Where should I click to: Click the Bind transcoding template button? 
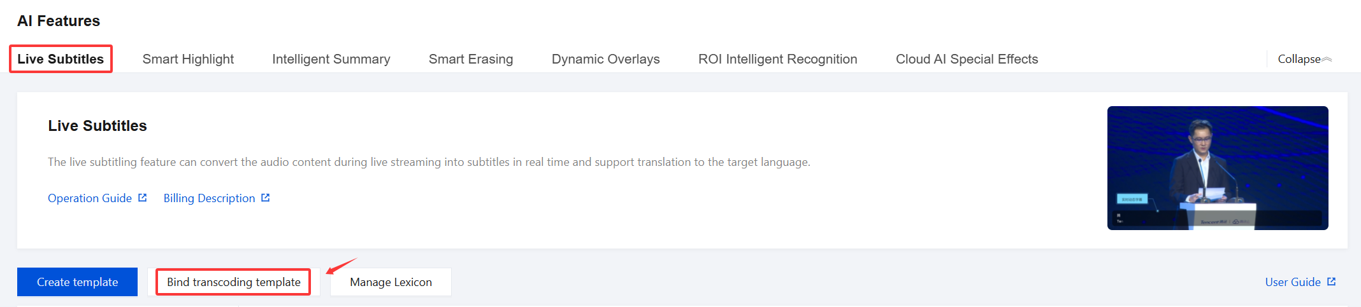point(233,282)
